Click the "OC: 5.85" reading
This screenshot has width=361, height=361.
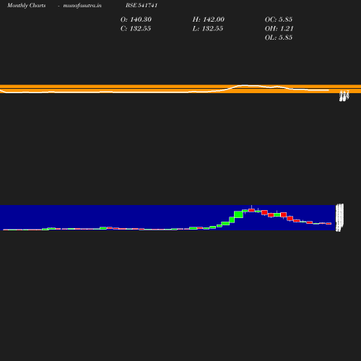(x=279, y=19)
